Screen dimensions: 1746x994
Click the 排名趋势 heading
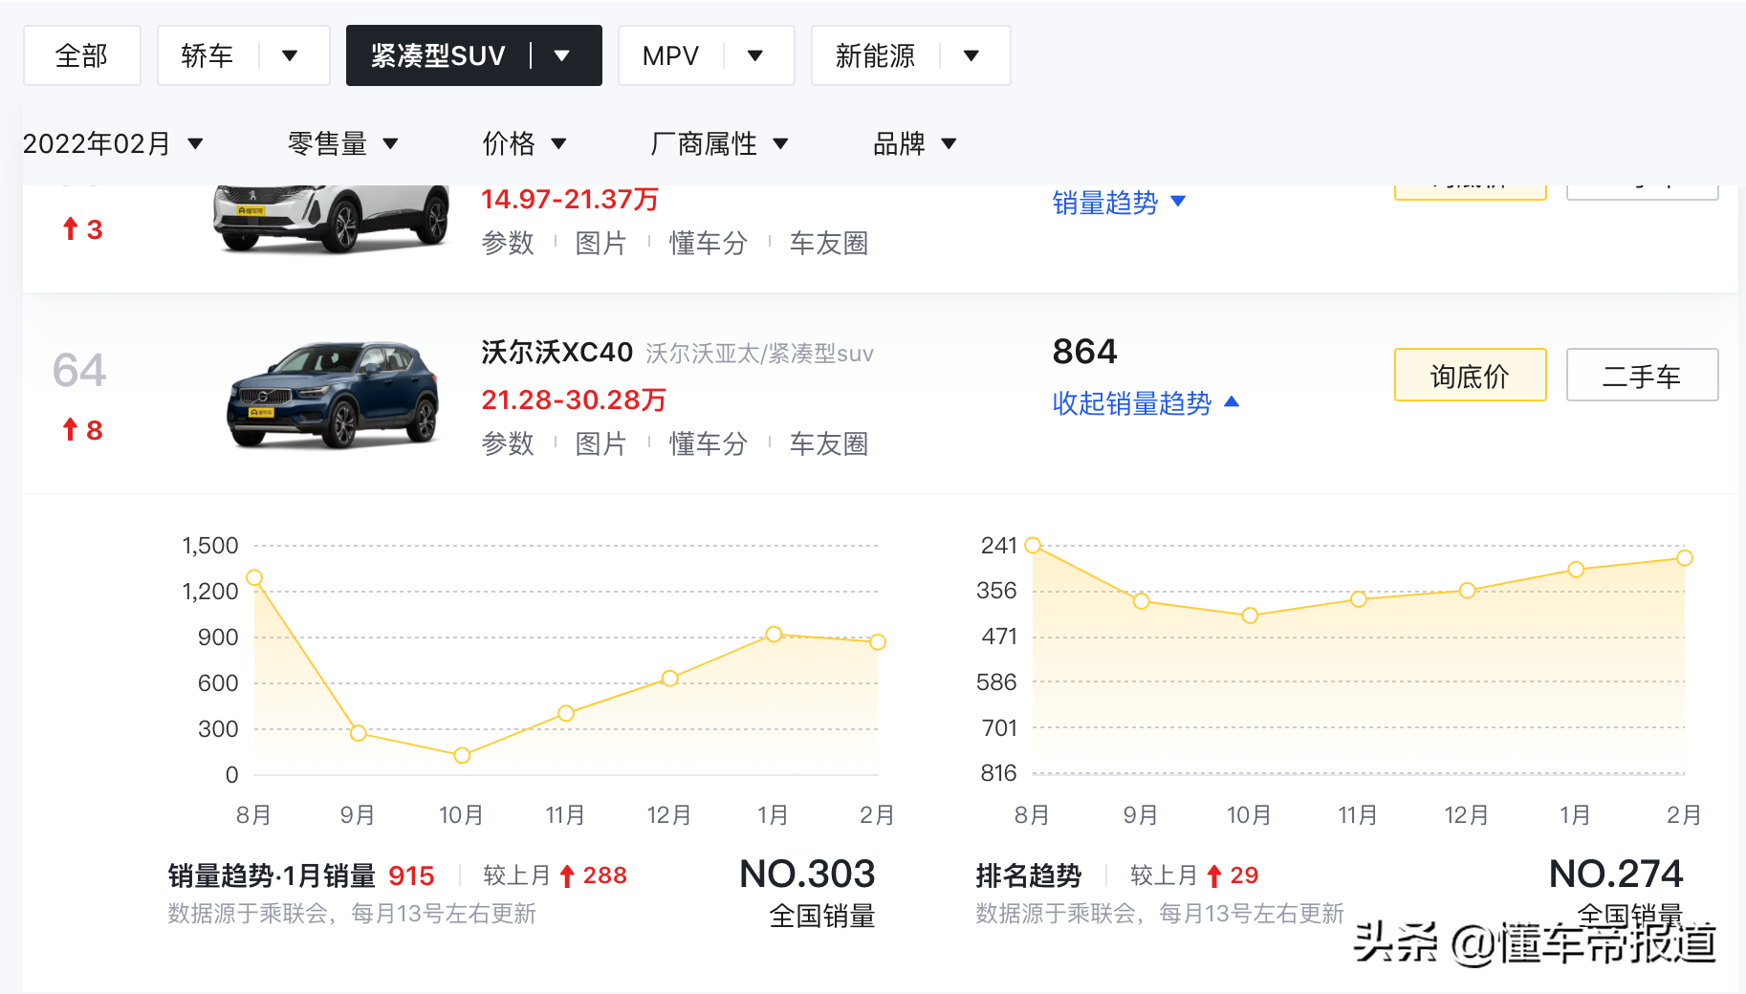pyautogui.click(x=1029, y=875)
